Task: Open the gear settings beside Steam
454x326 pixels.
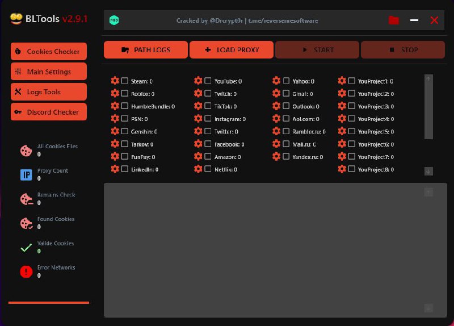Action: coord(115,81)
